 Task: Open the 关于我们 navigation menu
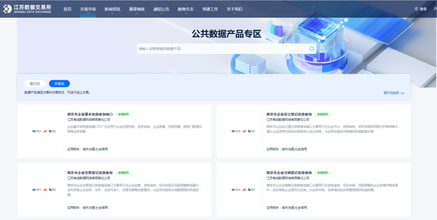pyautogui.click(x=235, y=9)
